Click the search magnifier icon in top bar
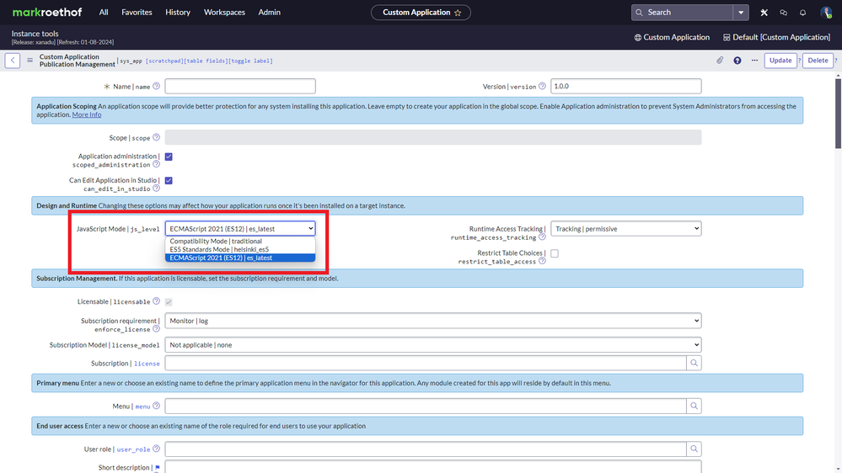 (x=639, y=13)
